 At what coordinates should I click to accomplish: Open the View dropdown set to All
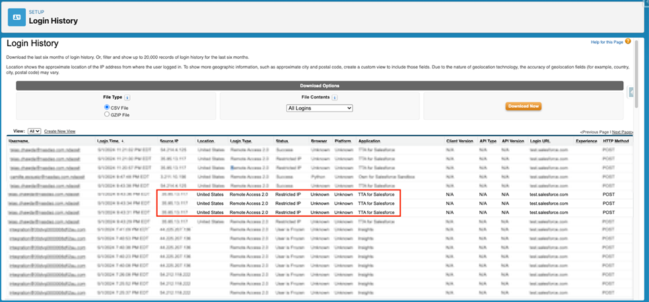pyautogui.click(x=34, y=132)
